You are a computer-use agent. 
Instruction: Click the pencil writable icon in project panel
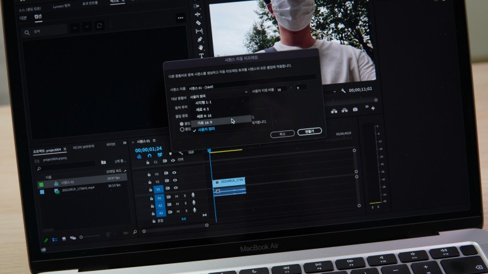(45, 240)
